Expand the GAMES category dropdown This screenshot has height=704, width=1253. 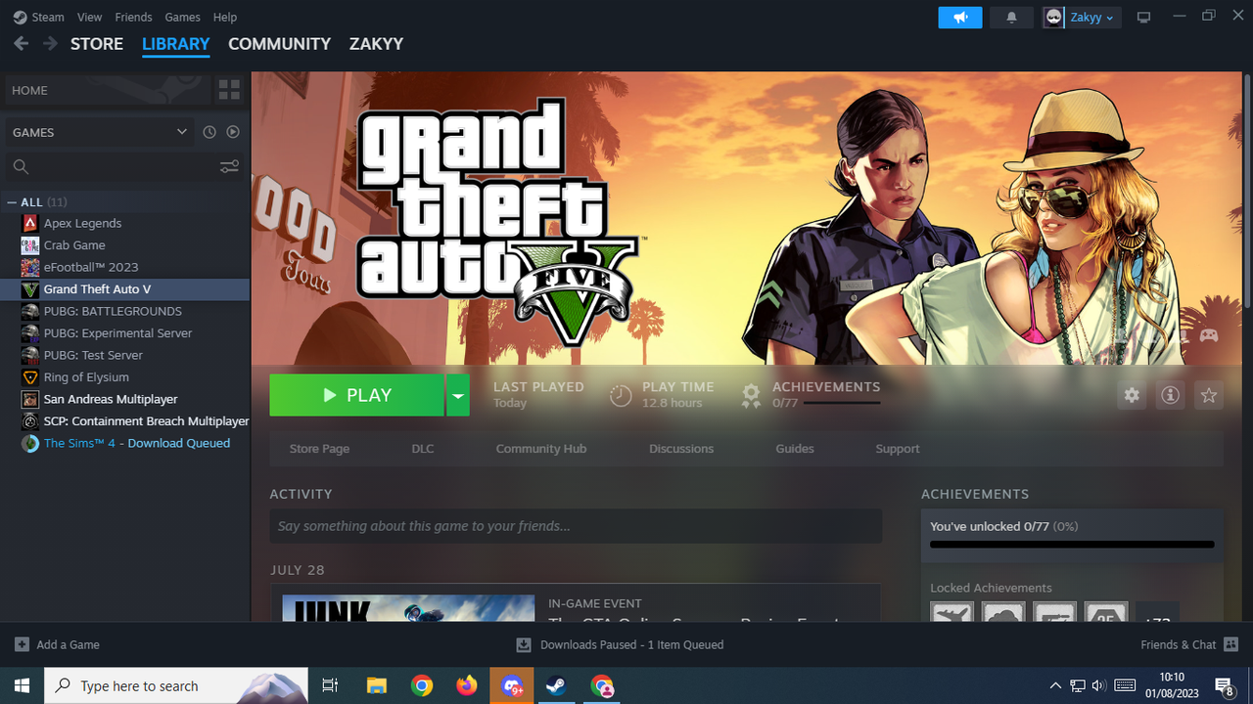100,132
